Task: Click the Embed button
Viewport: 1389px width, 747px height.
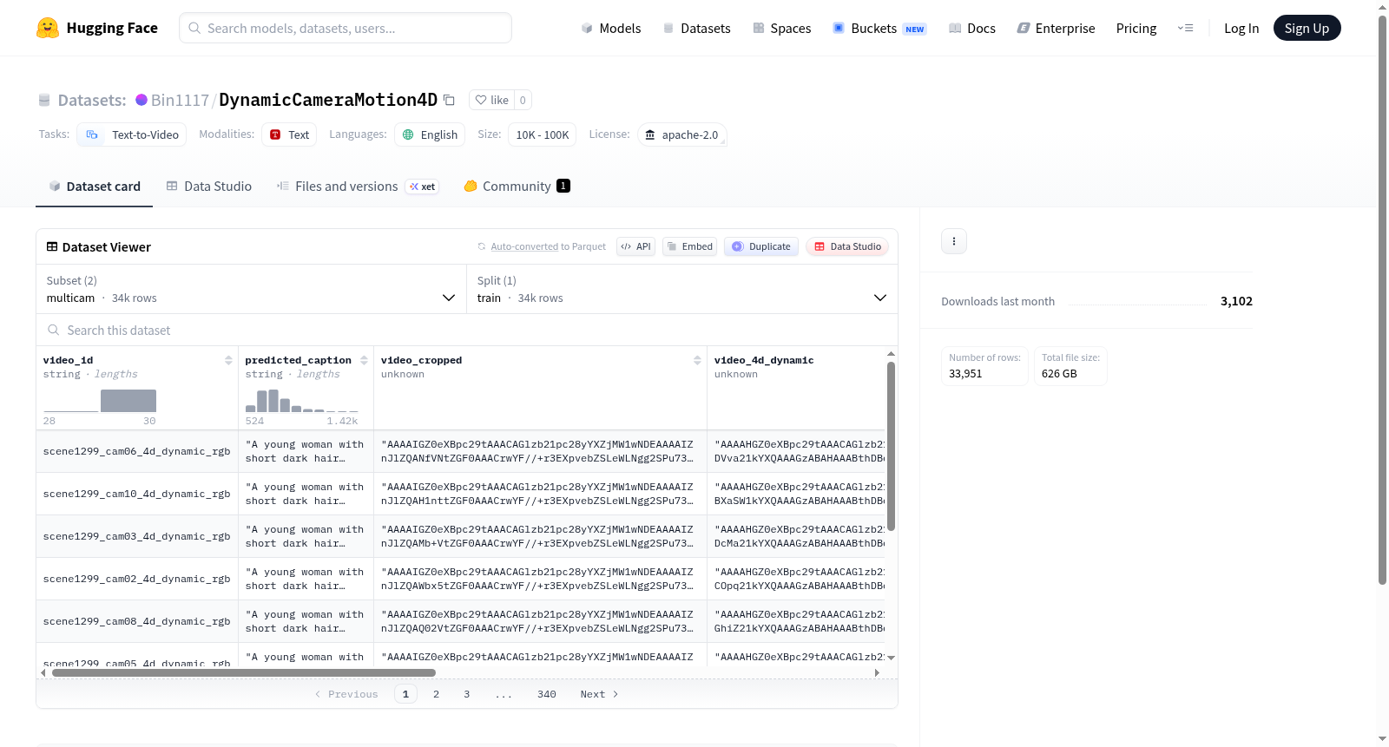Action: coord(690,246)
